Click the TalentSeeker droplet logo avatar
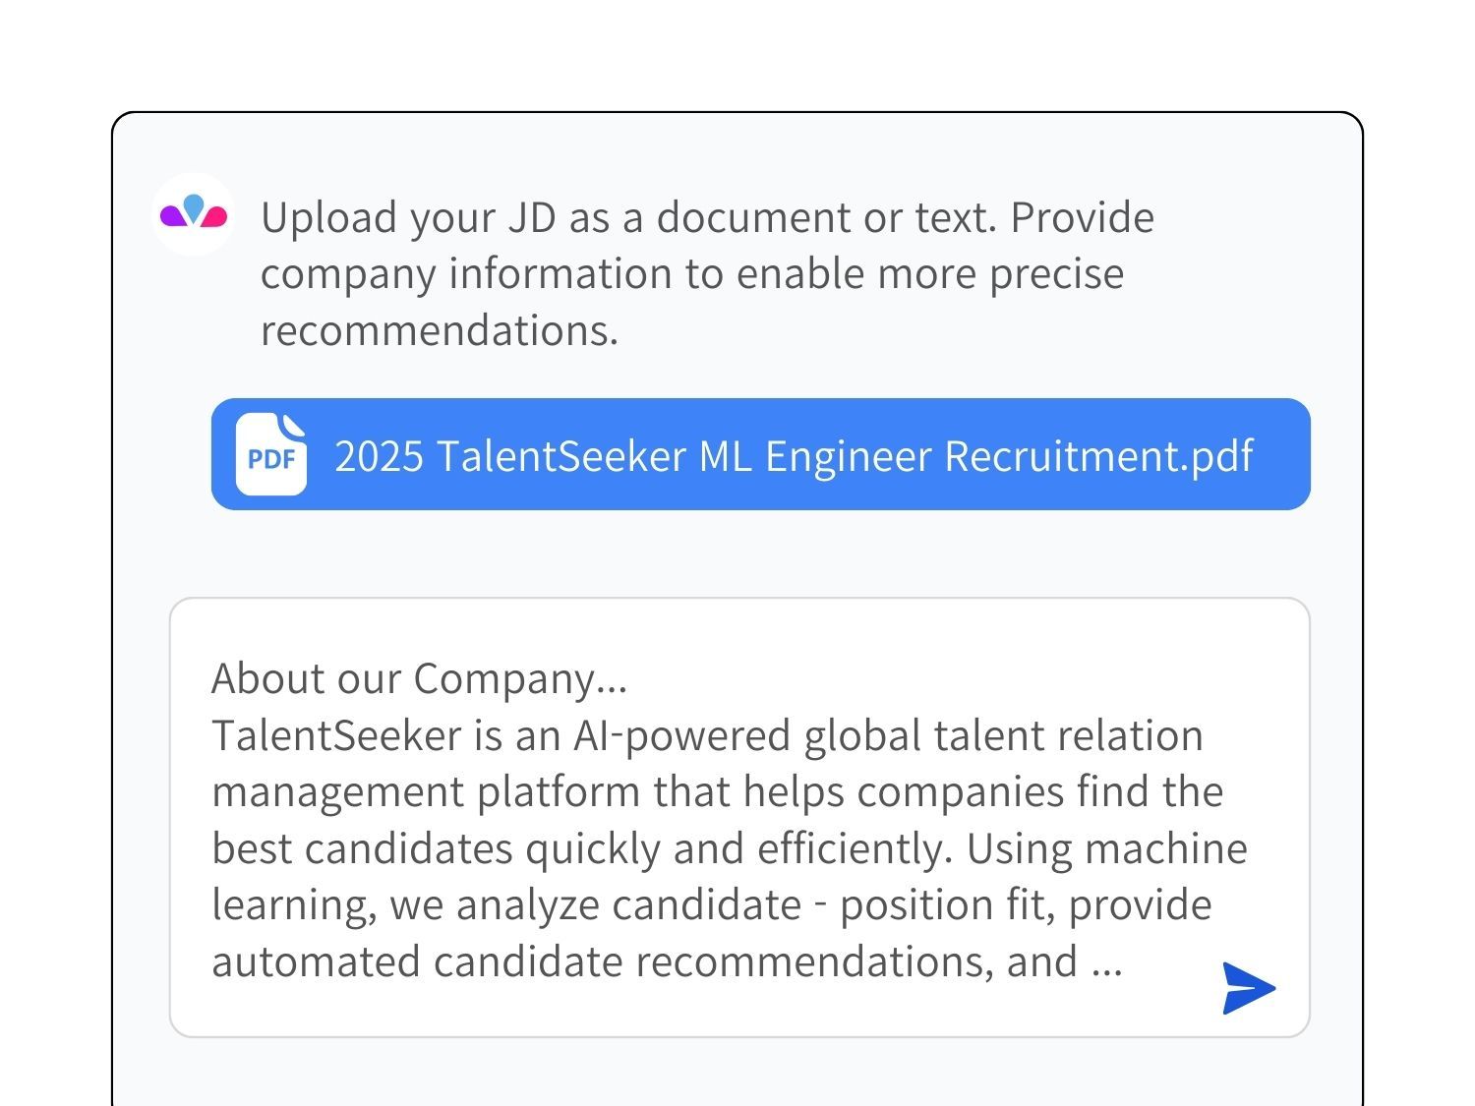 194,214
